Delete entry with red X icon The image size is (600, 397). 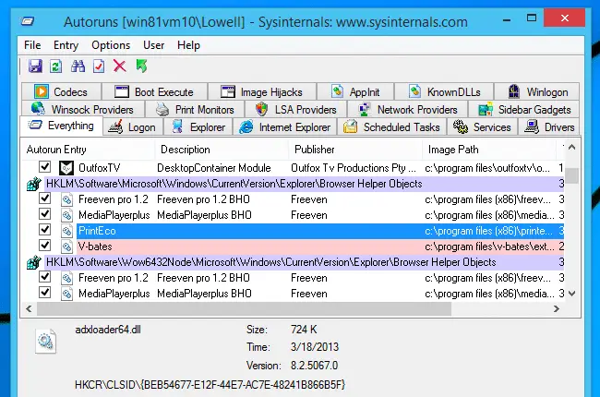point(120,66)
